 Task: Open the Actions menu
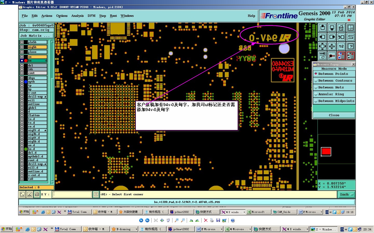pyautogui.click(x=47, y=16)
